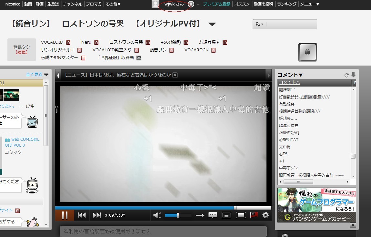Click the user avatar icon in header

(x=155, y=4)
